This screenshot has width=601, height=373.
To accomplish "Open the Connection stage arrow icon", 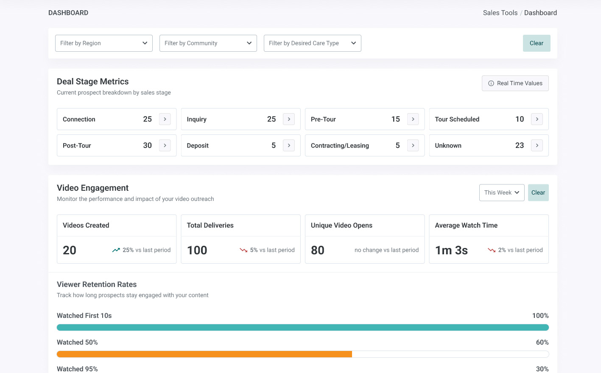I will (165, 119).
